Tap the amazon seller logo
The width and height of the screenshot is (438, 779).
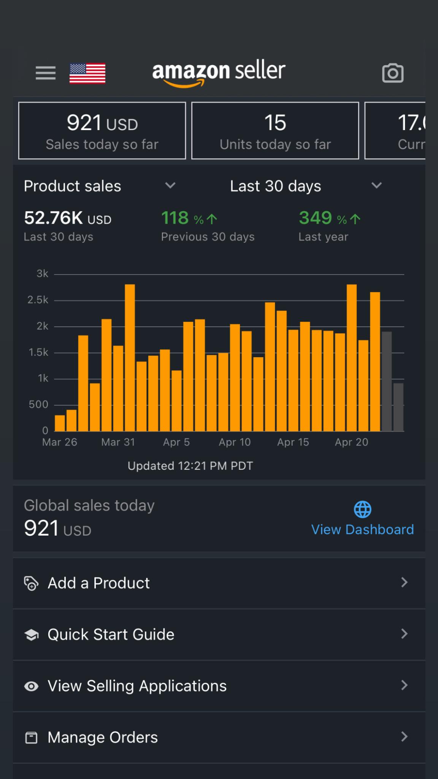219,72
